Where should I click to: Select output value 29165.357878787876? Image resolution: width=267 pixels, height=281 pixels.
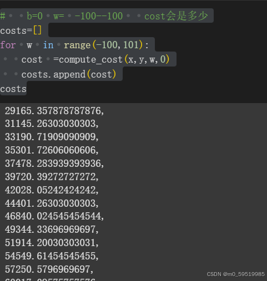click(54, 111)
